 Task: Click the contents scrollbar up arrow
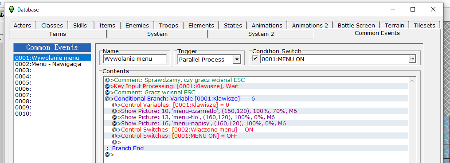pos(412,81)
